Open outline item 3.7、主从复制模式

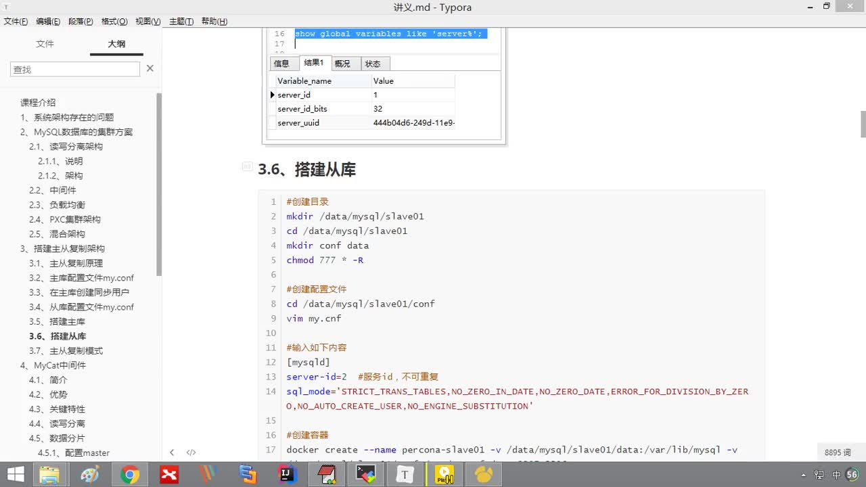pyautogui.click(x=66, y=350)
